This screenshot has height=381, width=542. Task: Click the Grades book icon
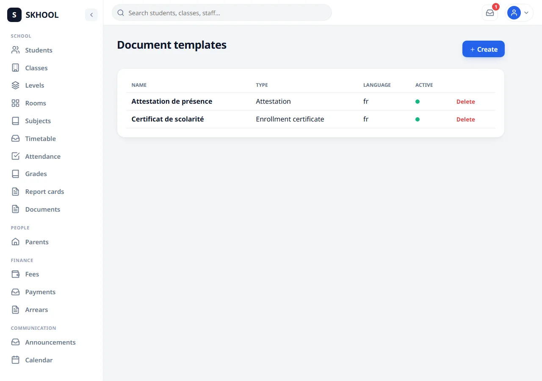click(16, 174)
